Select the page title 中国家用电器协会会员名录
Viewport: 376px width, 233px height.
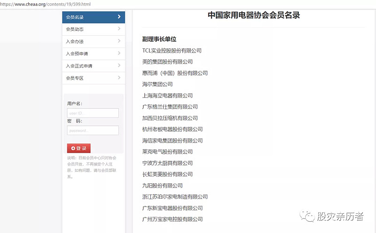coord(254,15)
